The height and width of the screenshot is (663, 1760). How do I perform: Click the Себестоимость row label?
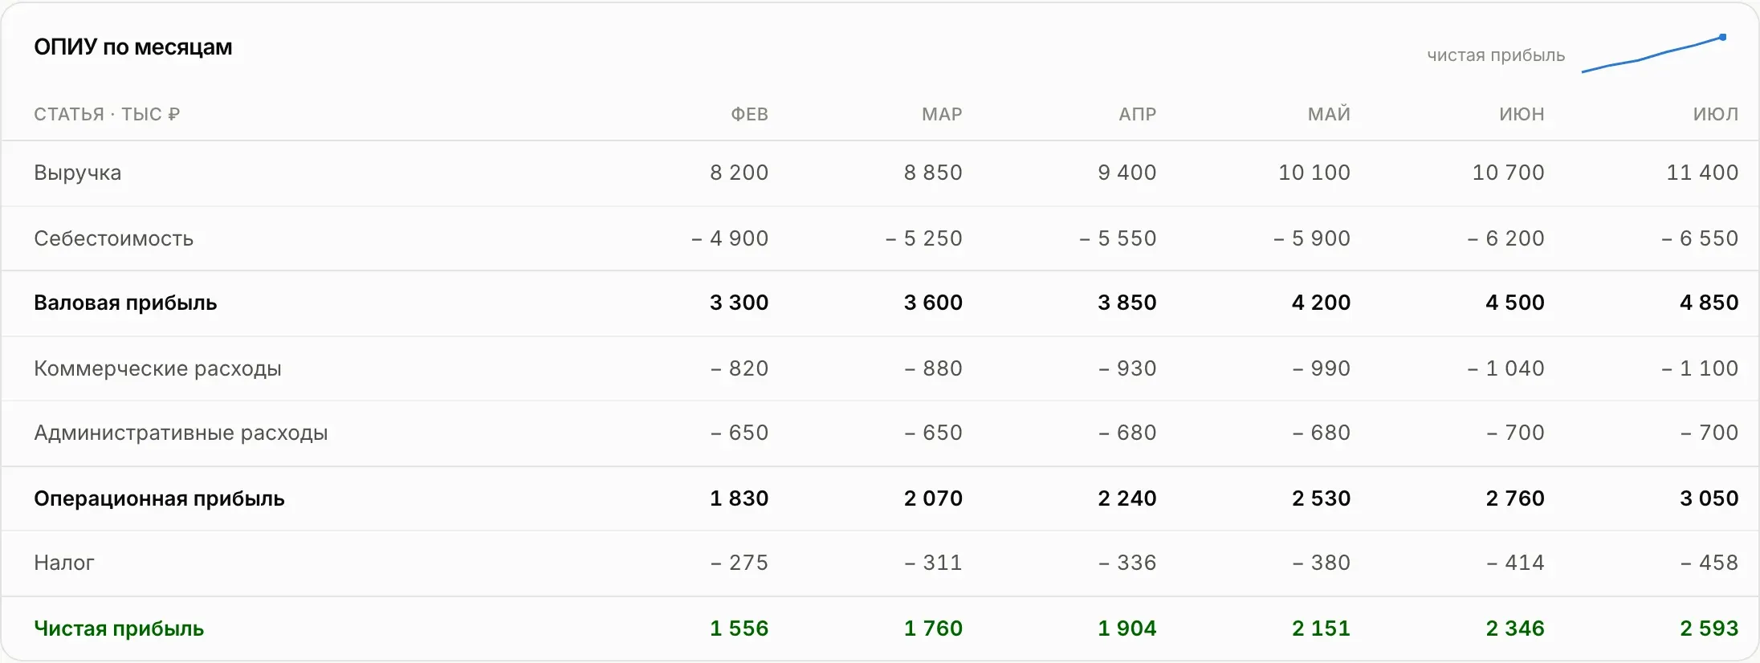click(x=113, y=238)
